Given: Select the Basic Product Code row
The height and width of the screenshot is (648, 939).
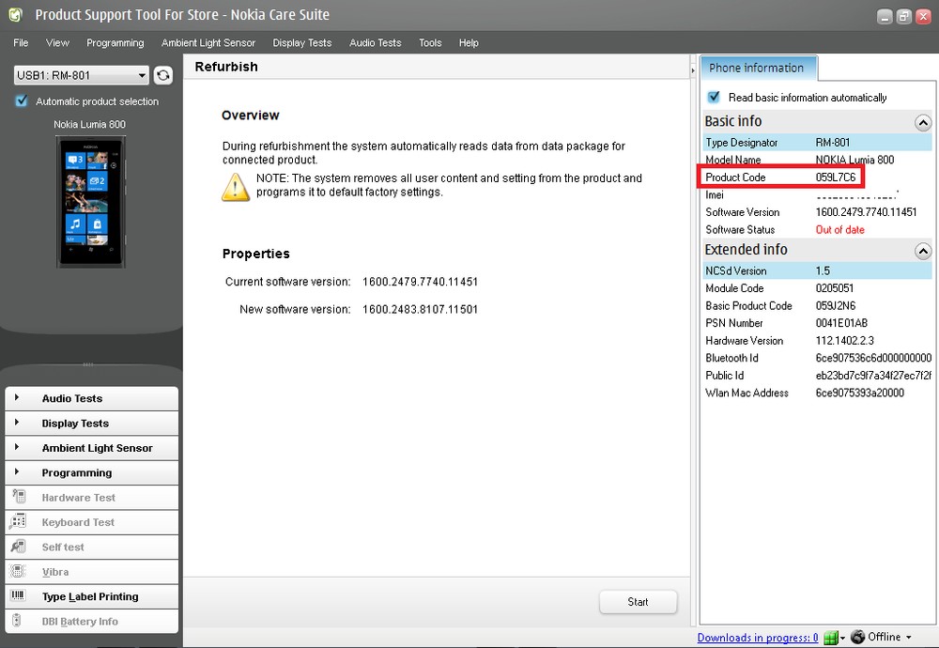Looking at the screenshot, I should [x=817, y=305].
